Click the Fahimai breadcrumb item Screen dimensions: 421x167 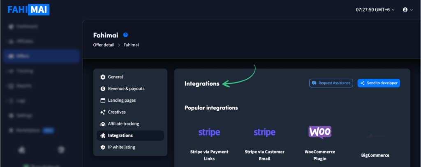coord(131,45)
